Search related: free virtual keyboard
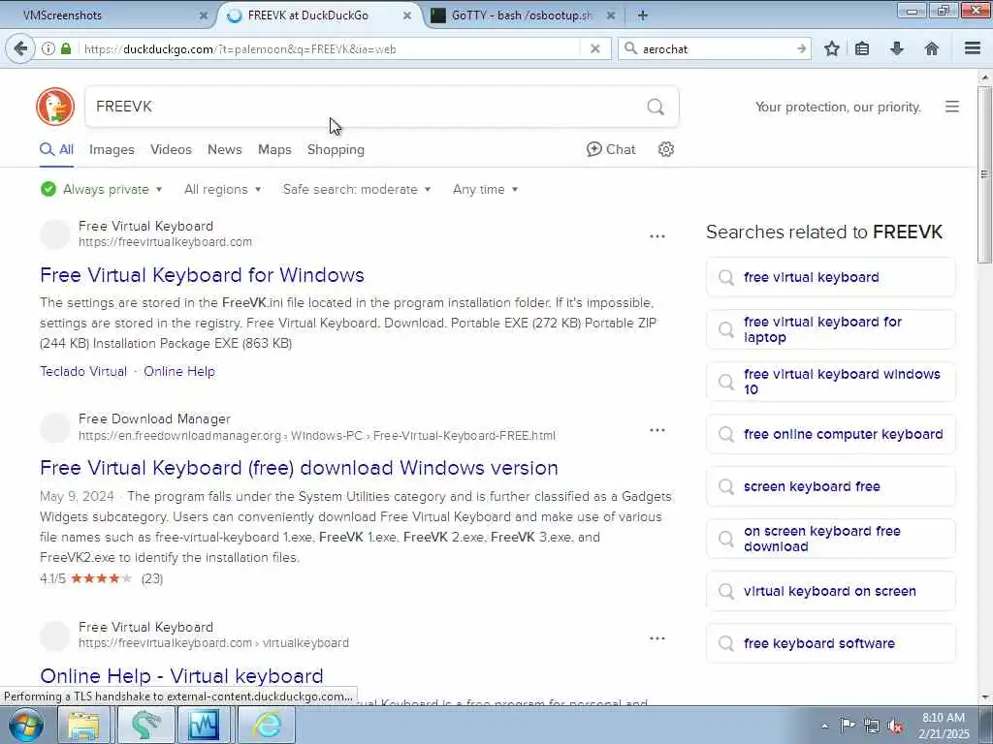 pos(830,277)
